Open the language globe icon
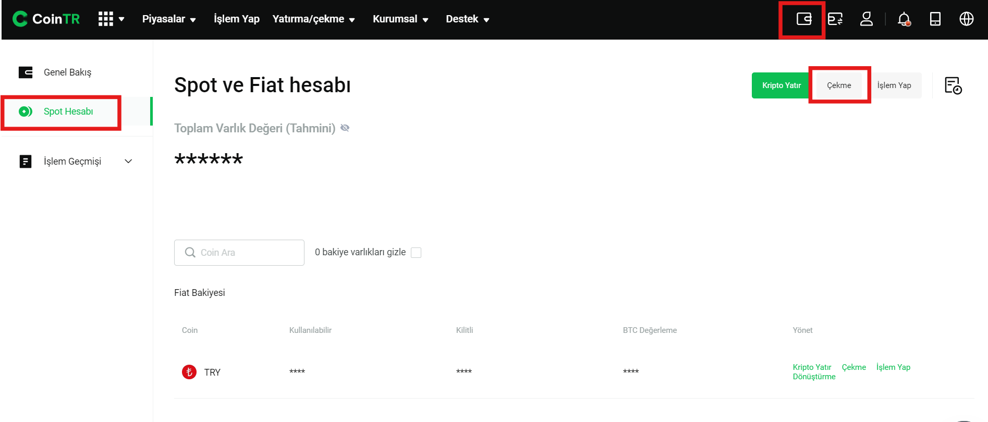Image resolution: width=988 pixels, height=422 pixels. [967, 19]
